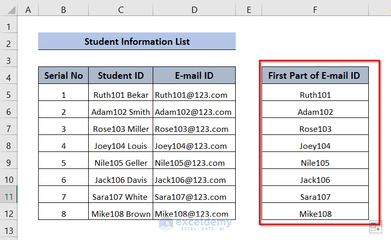391x240 pixels.
Task: Click row 4 header
Action: pyautogui.click(x=9, y=78)
